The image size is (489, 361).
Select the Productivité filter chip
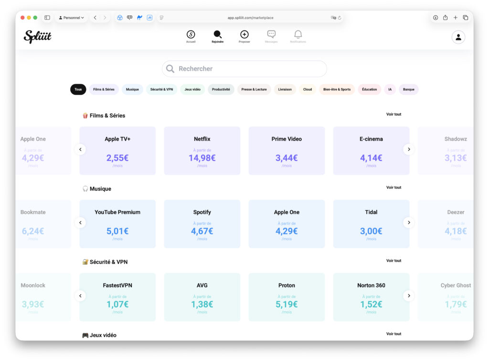[x=221, y=89]
